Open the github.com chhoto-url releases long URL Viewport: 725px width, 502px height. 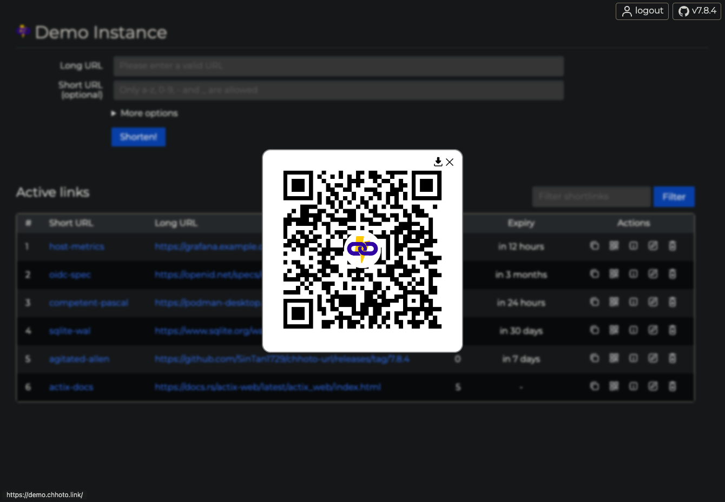[x=282, y=359]
